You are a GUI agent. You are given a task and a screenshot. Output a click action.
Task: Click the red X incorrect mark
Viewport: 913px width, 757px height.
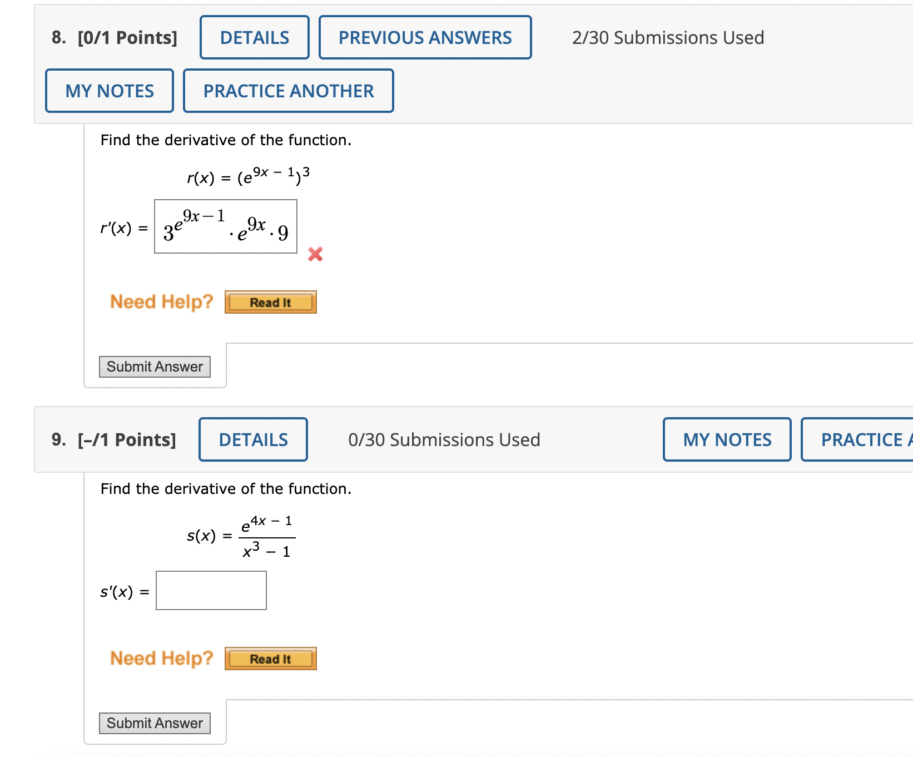coord(315,254)
